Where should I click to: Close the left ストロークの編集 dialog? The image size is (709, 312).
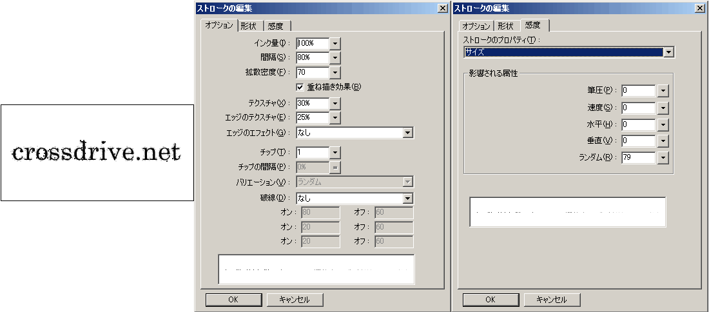(x=442, y=8)
